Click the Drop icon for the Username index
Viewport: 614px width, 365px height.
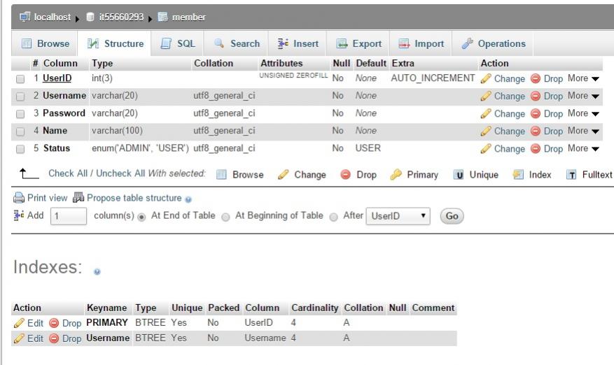point(54,338)
